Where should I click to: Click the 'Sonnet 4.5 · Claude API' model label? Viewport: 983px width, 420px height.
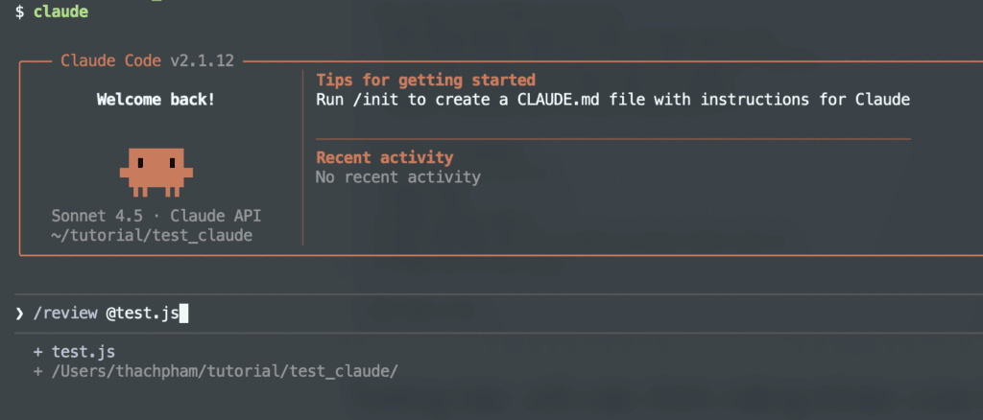pyautogui.click(x=156, y=216)
